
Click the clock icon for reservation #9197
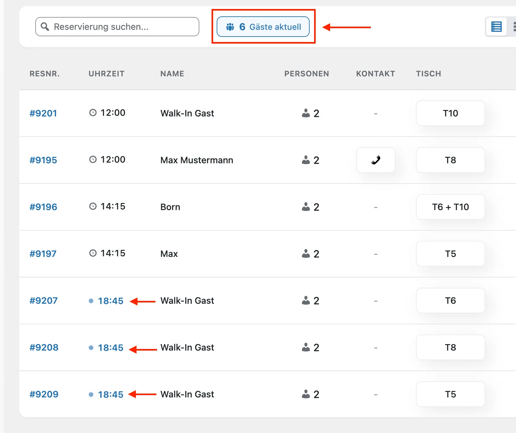pyautogui.click(x=93, y=253)
